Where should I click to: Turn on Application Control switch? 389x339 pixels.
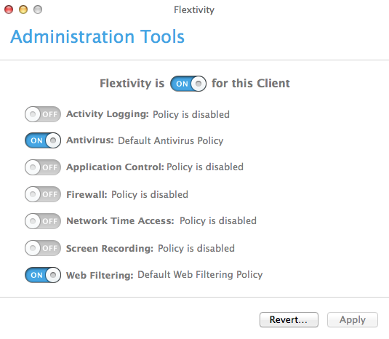tap(43, 167)
